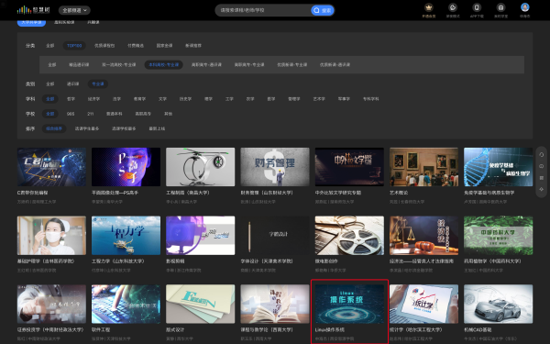Click the icon next to the crown
Screen dimensions: 550x344
pos(453,7)
